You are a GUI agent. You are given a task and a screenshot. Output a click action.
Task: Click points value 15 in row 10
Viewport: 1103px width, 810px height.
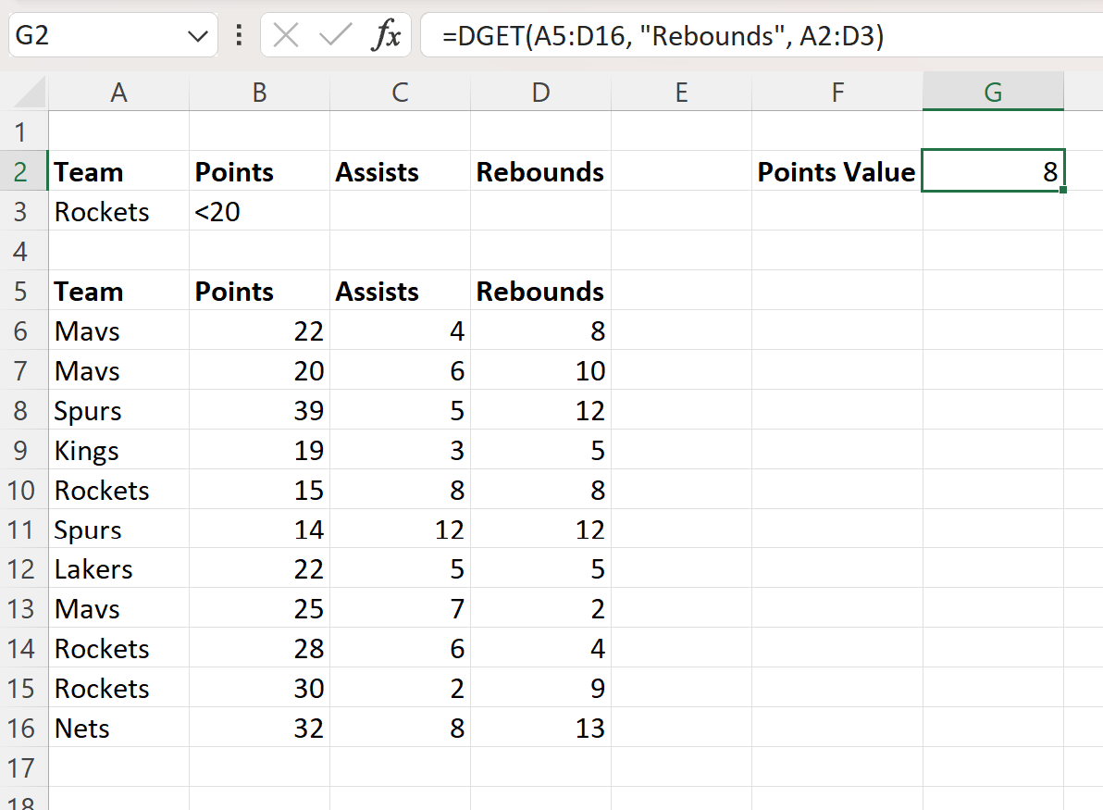tap(259, 490)
